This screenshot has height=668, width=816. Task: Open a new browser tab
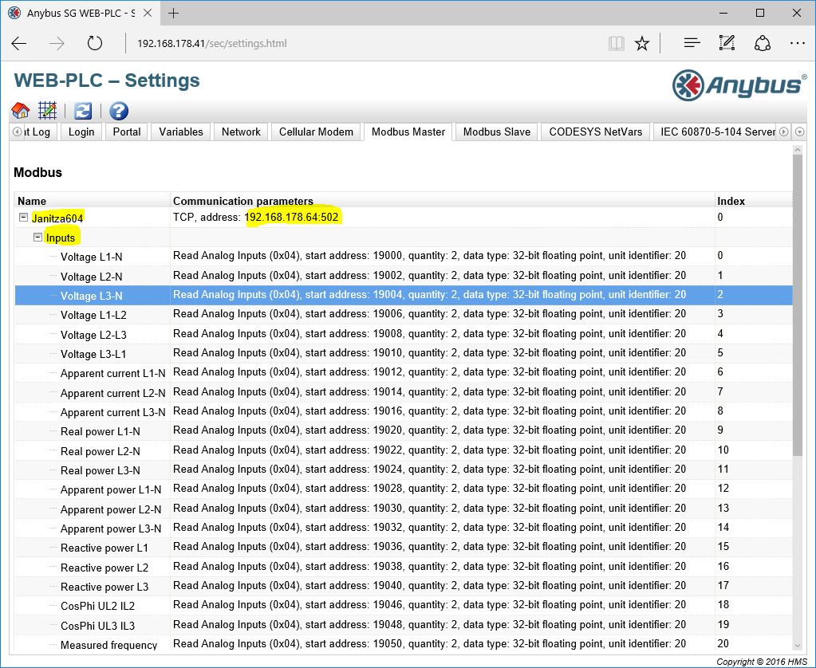pos(174,13)
